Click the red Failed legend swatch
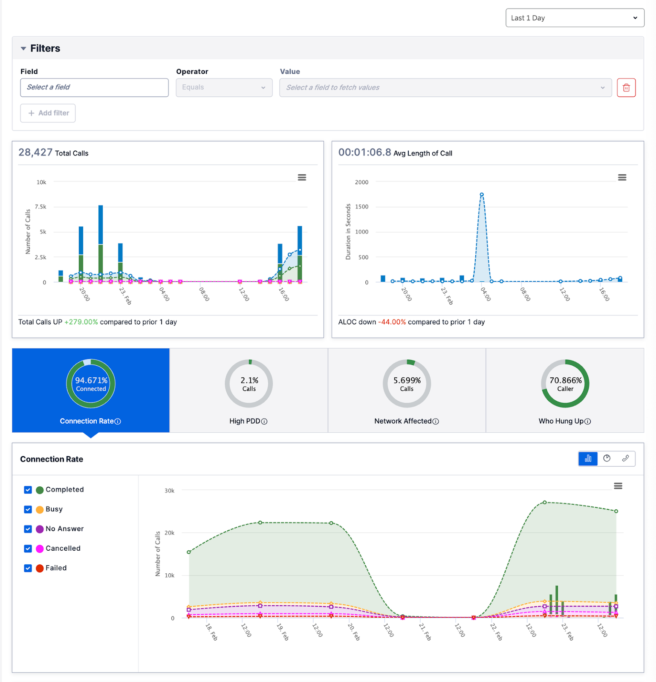The width and height of the screenshot is (656, 682). point(40,569)
